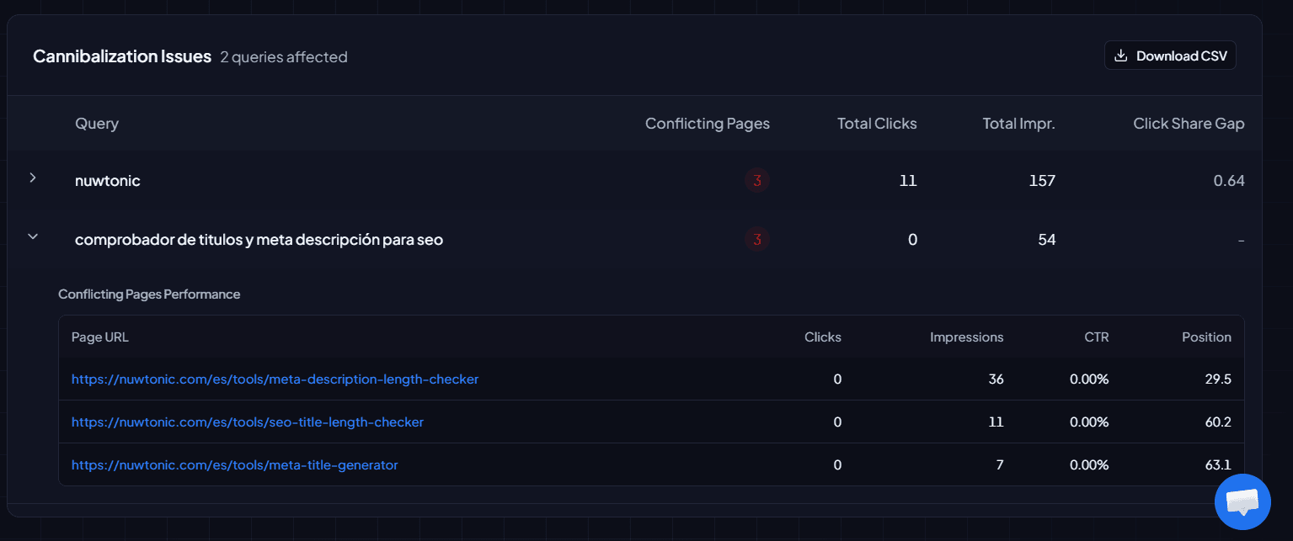Sort by Click Share Gap header
This screenshot has width=1293, height=541.
tap(1189, 124)
